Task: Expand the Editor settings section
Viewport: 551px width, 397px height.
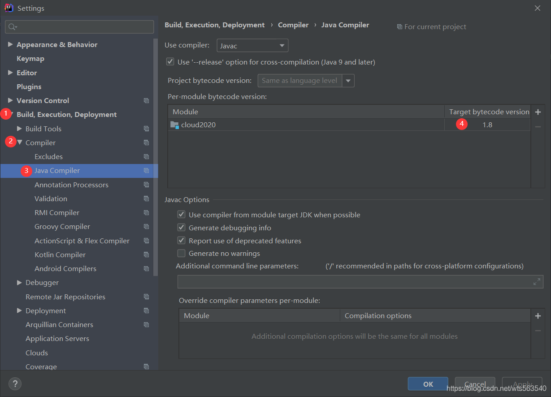Action: [10, 73]
